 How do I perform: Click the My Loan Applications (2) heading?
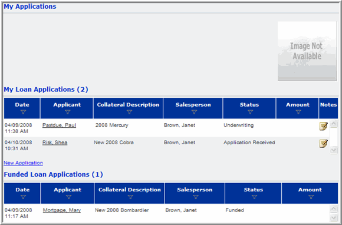tap(46, 90)
